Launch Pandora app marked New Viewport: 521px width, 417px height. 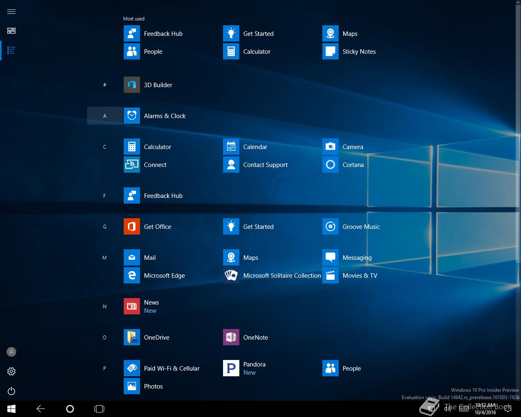272,368
